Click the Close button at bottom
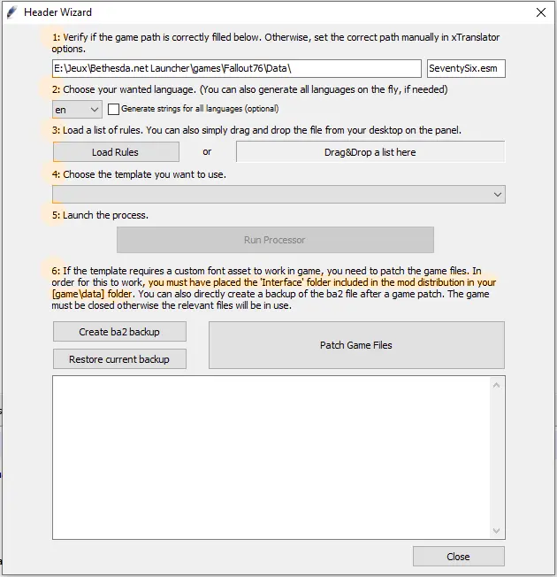Viewport: 557px width, 577px height. (x=459, y=557)
